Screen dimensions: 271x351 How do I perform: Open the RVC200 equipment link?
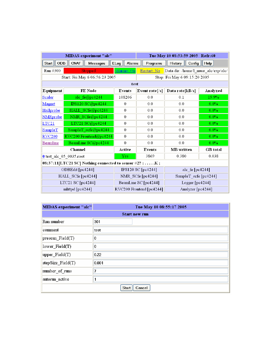point(50,136)
